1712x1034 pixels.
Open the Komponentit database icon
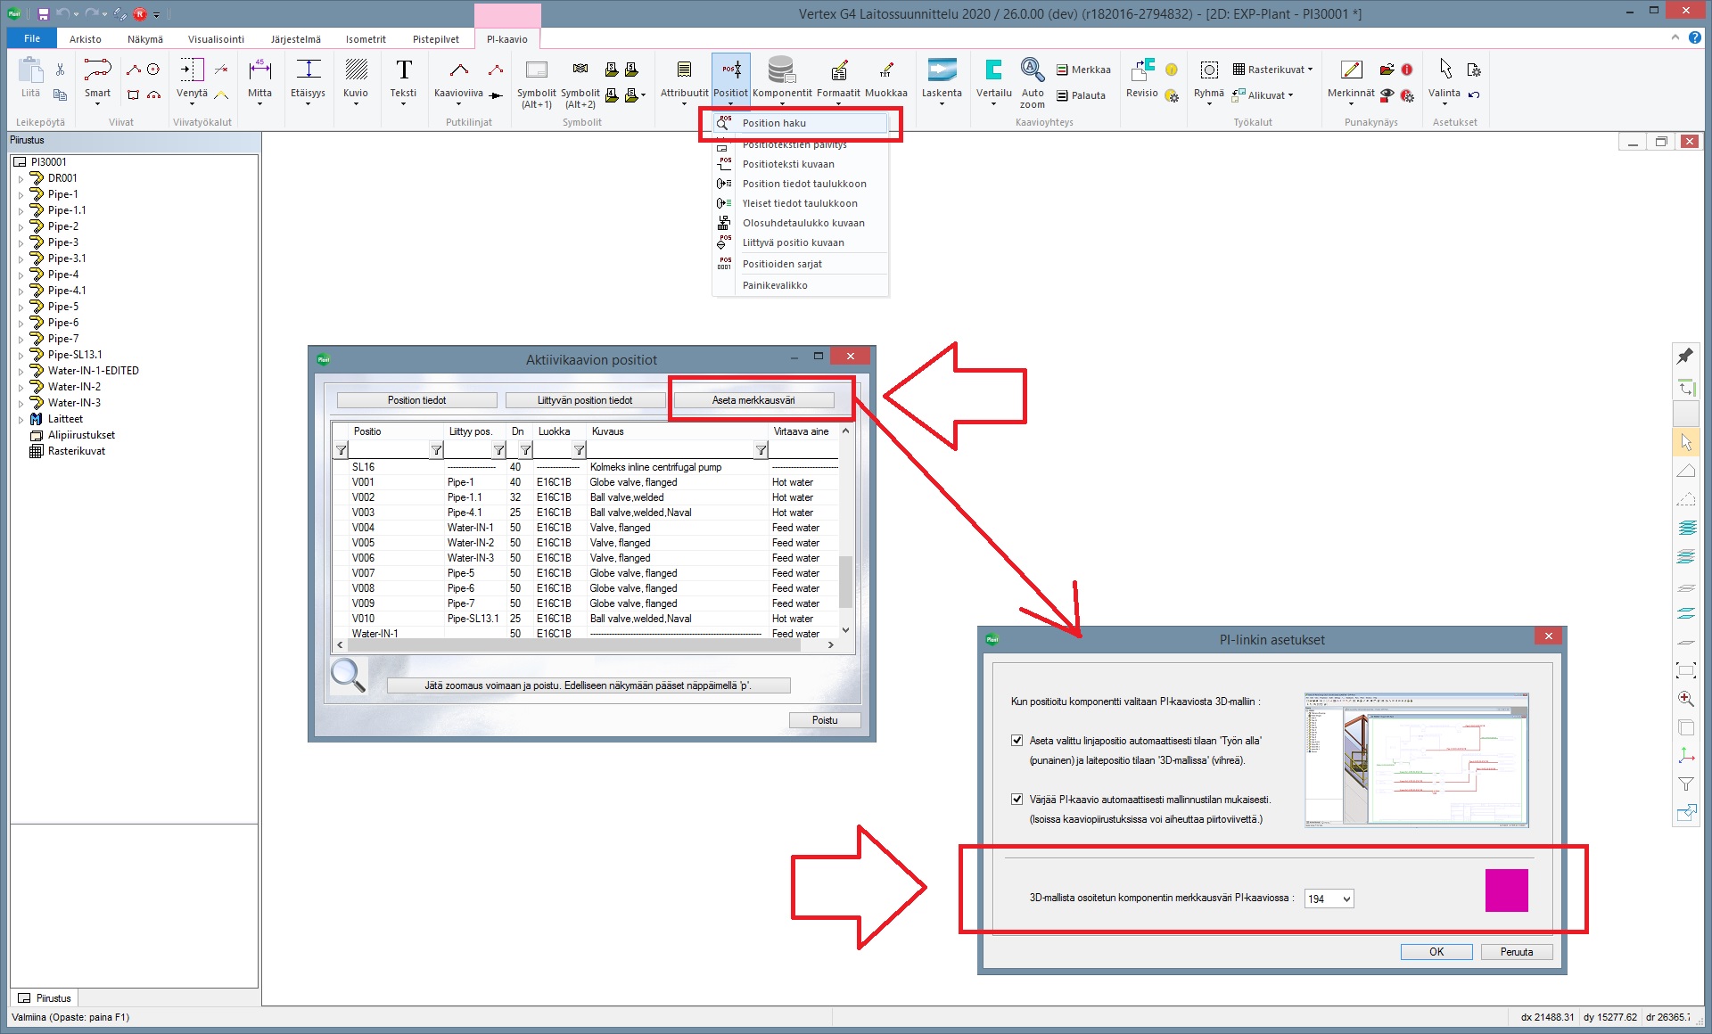pyautogui.click(x=781, y=70)
